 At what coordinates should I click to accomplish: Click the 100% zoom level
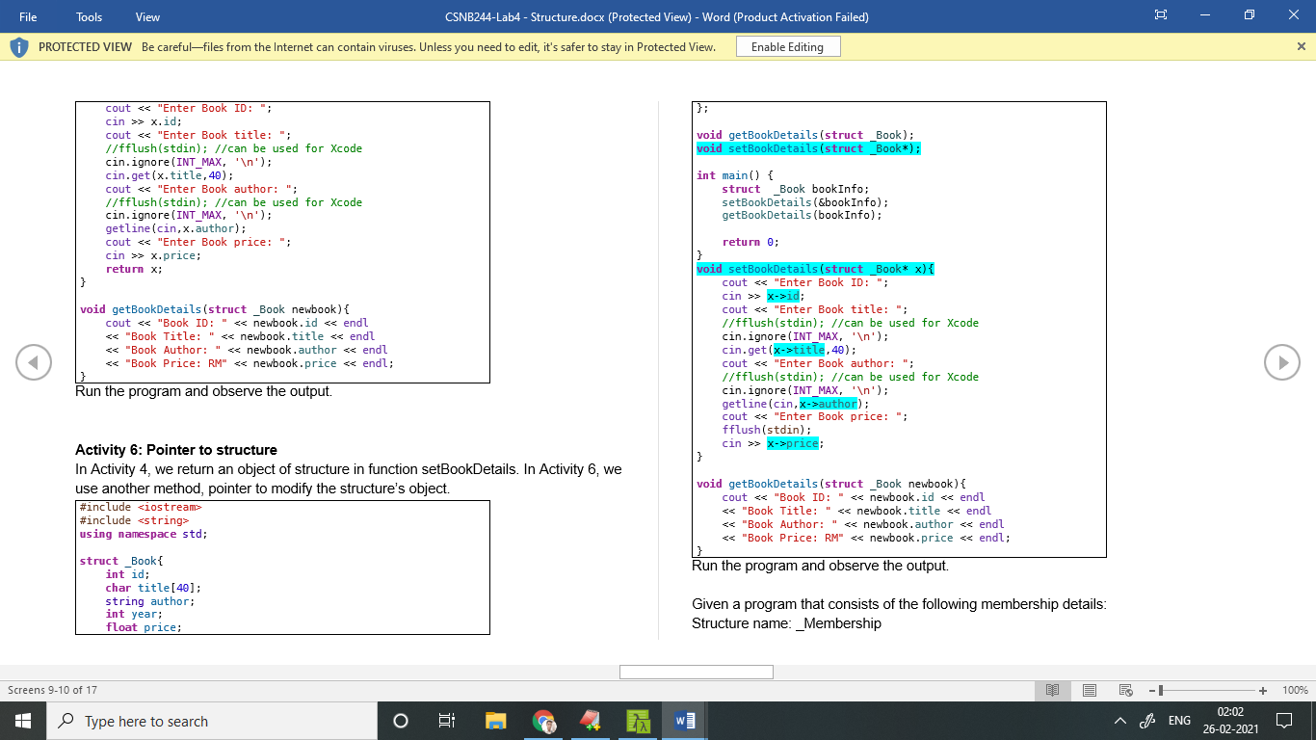[x=1295, y=691]
